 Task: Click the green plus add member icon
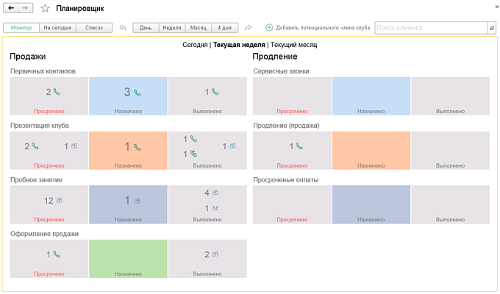[269, 28]
